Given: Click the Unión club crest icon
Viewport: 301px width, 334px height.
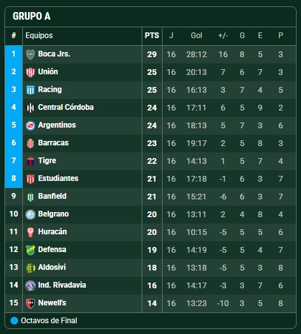Looking at the screenshot, I should pos(30,72).
